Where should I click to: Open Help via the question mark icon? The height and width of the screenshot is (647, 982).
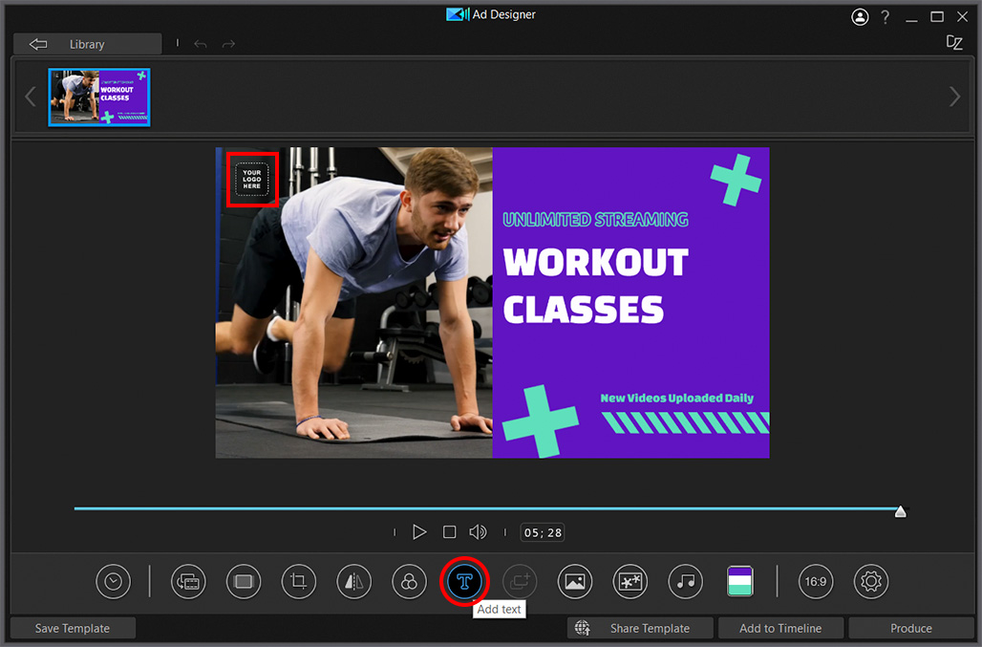[885, 16]
